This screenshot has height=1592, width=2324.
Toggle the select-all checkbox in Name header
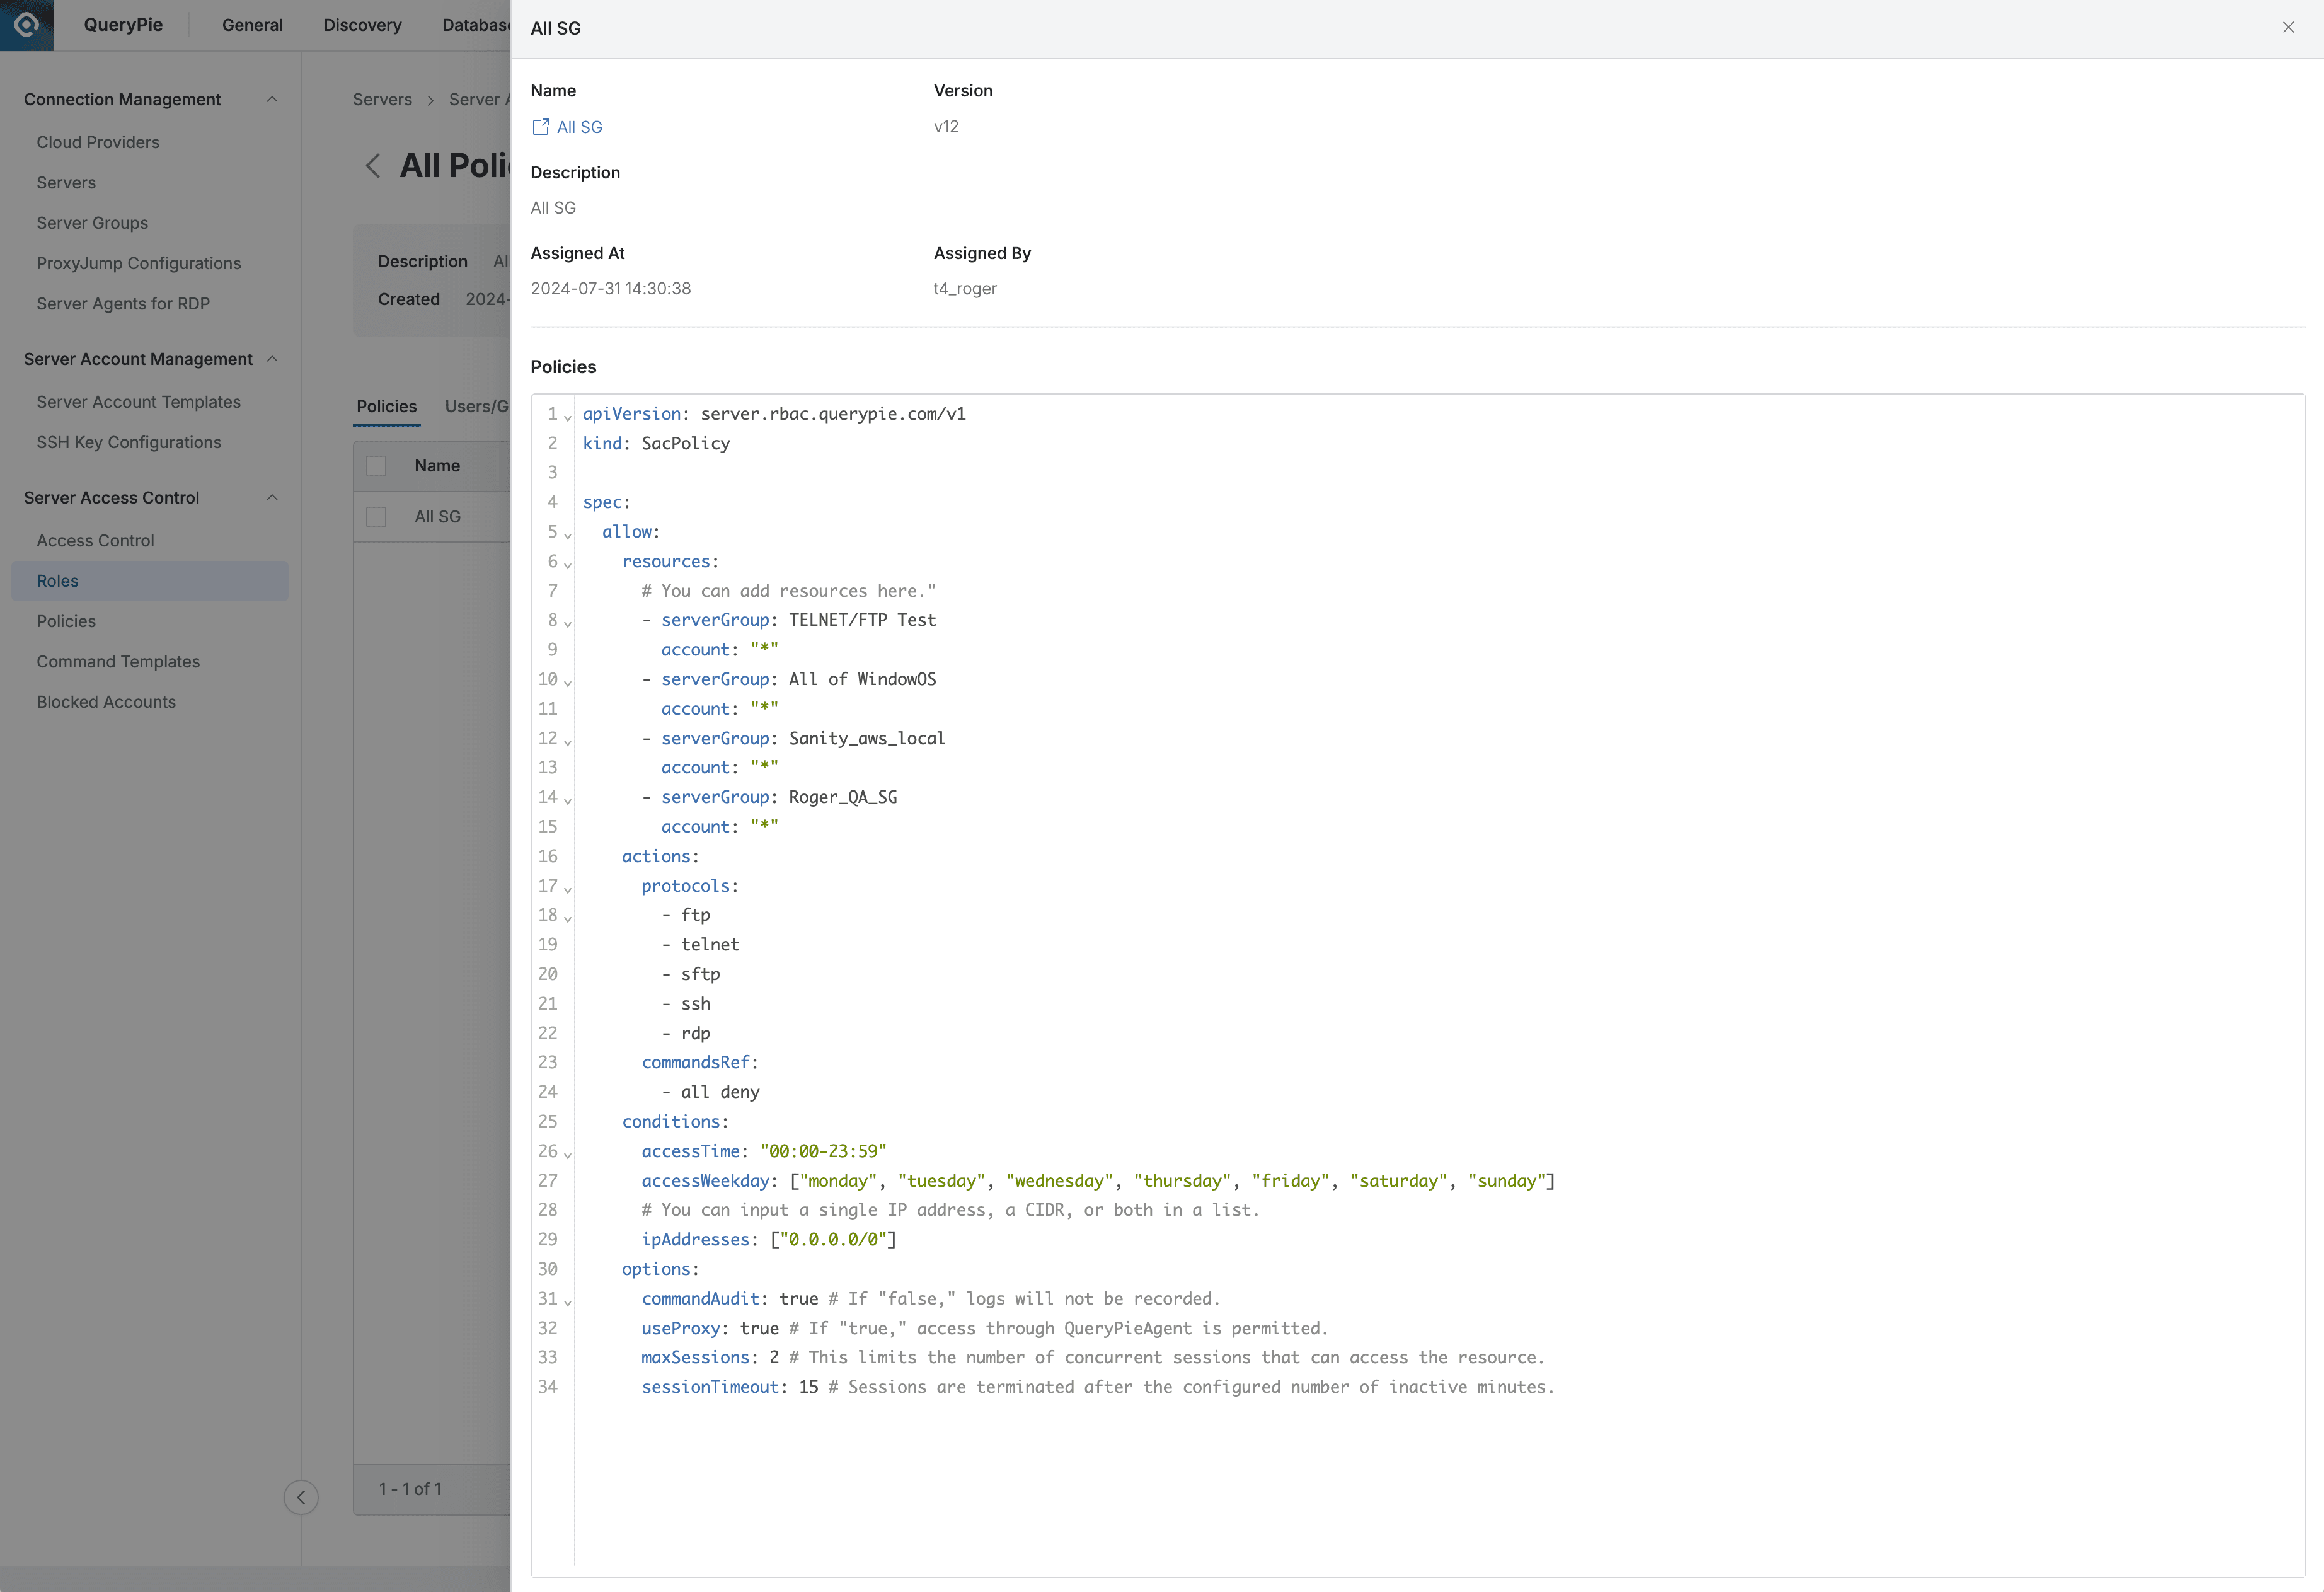pyautogui.click(x=376, y=466)
